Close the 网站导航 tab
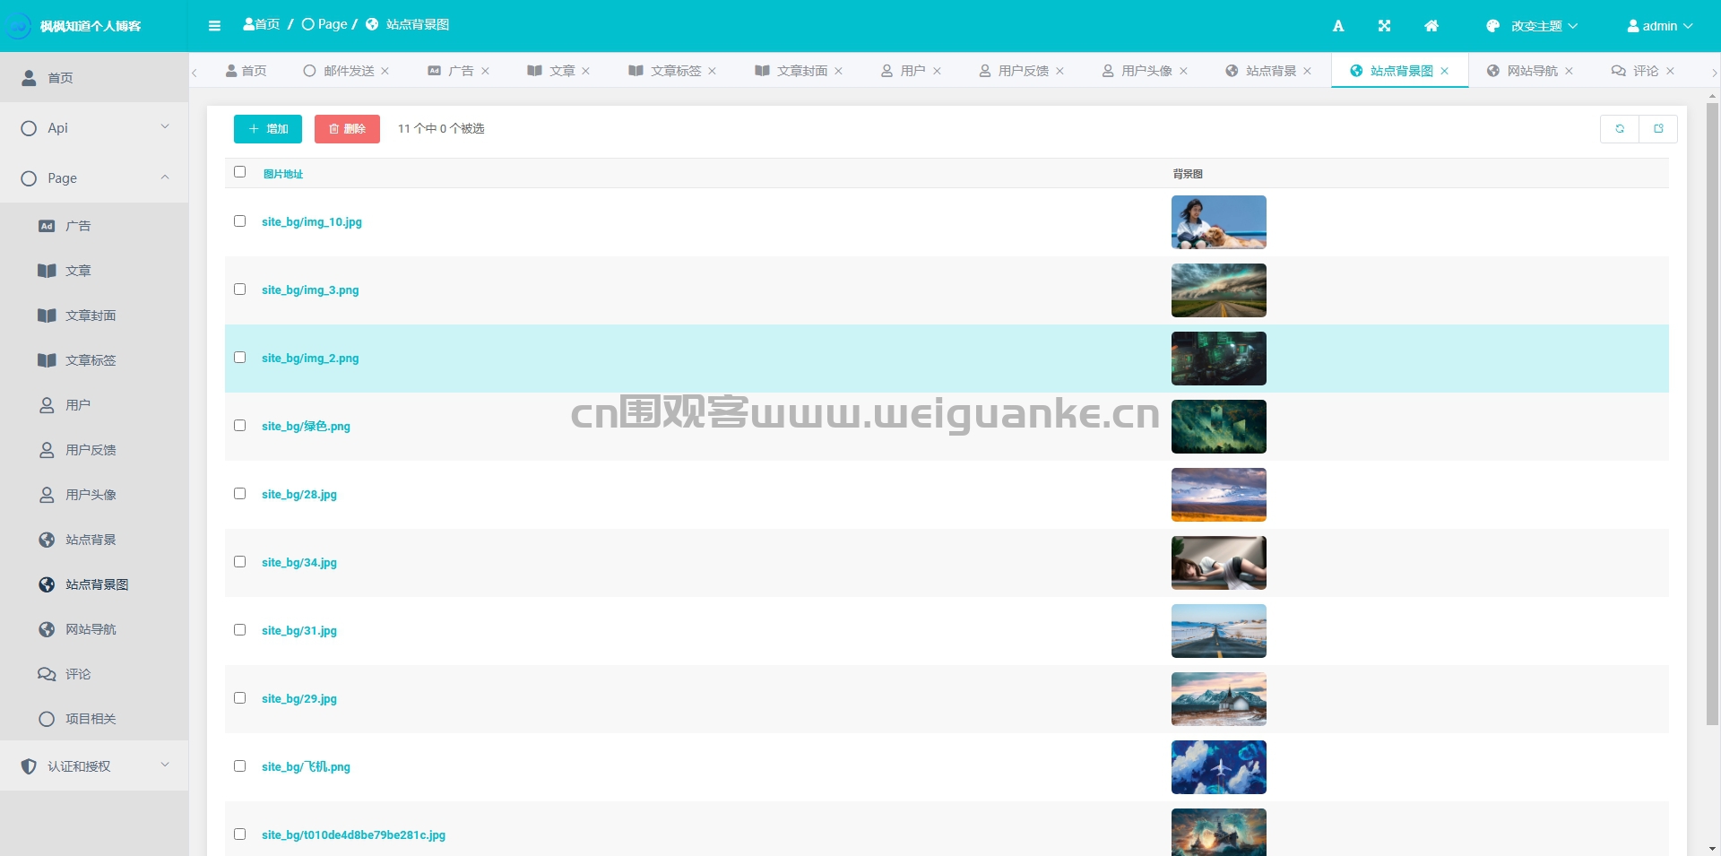This screenshot has height=856, width=1721. [x=1570, y=71]
